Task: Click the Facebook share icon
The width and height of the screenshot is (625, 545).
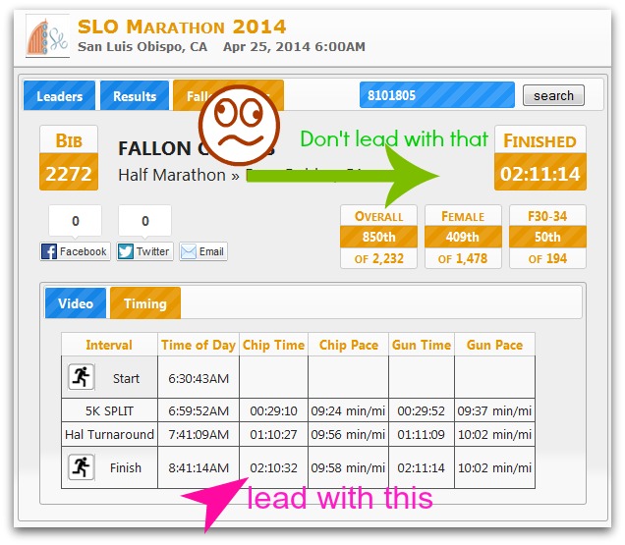Action: (x=50, y=251)
